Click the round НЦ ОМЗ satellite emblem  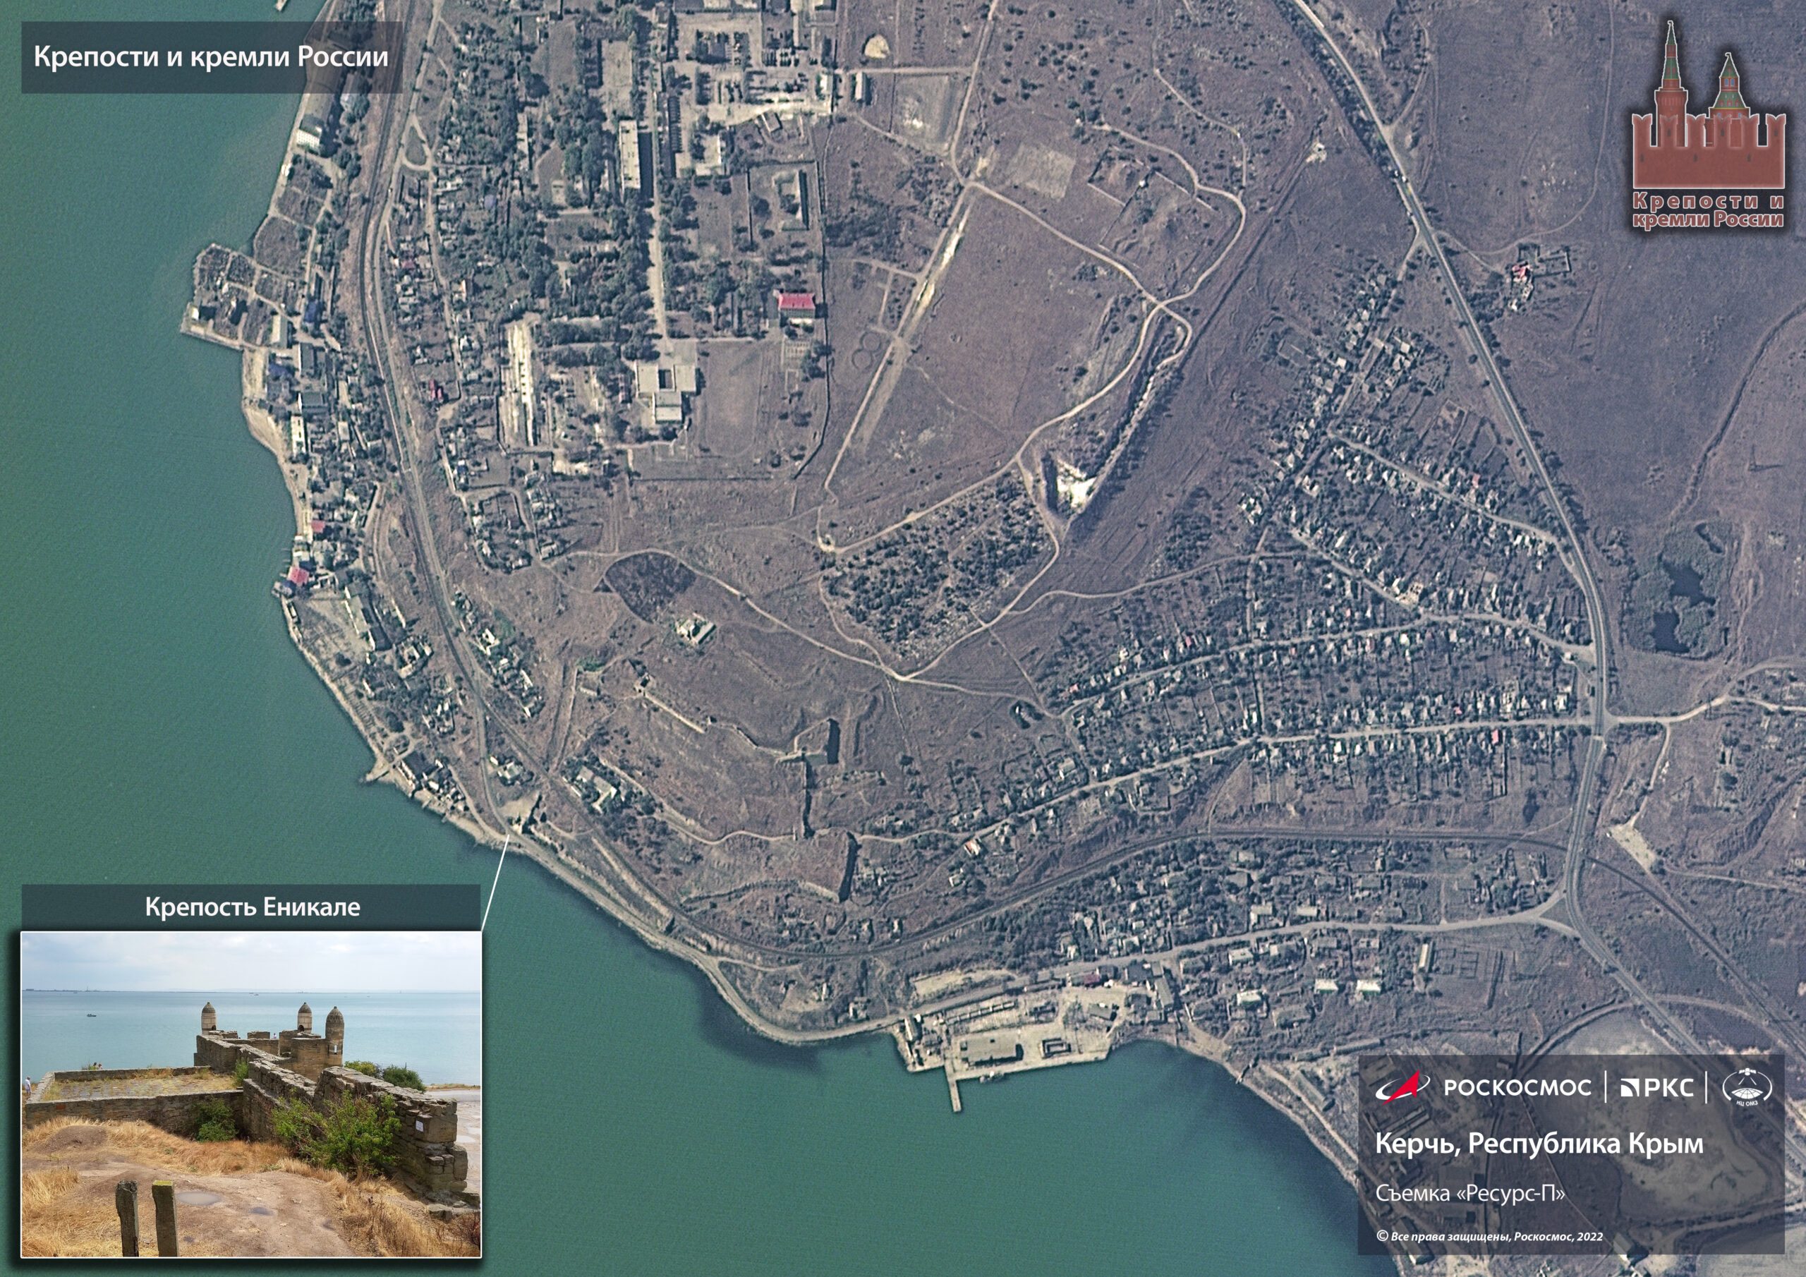coord(1747,1087)
